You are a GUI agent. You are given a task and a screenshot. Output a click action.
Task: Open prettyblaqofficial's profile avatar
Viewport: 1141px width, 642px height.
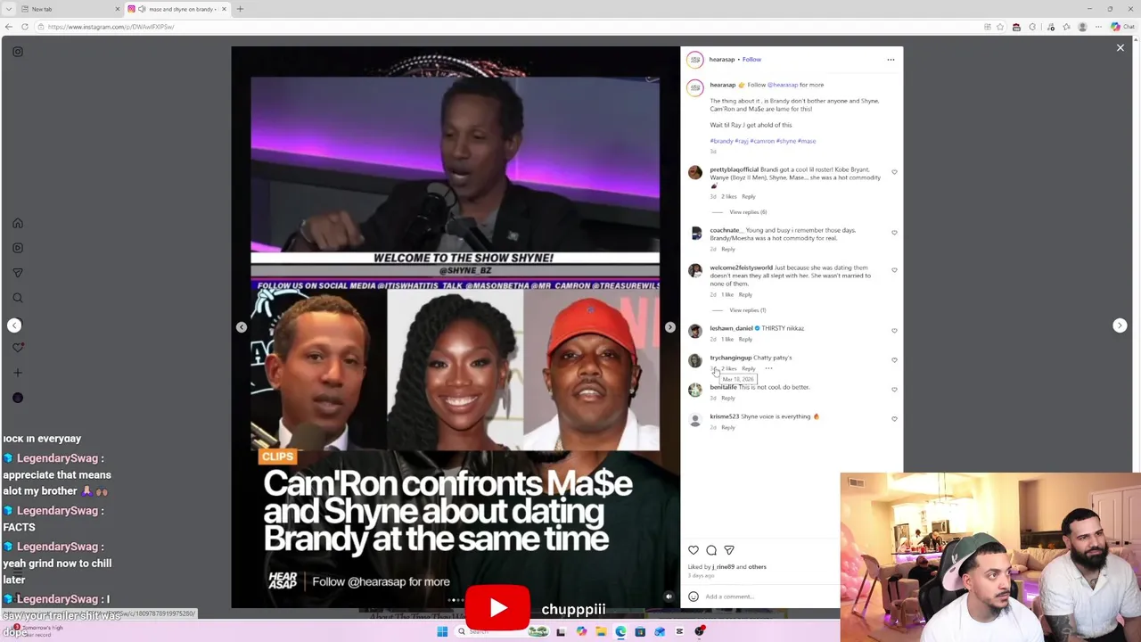(x=695, y=173)
